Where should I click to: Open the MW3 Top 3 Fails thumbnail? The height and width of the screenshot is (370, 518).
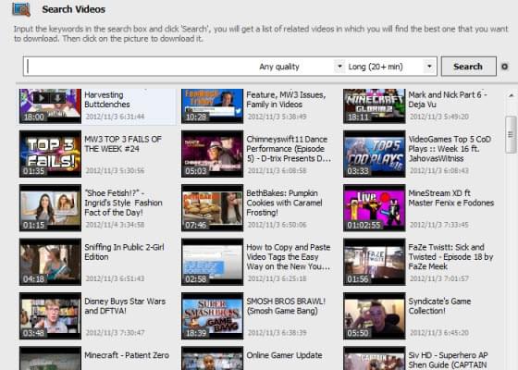click(50, 154)
